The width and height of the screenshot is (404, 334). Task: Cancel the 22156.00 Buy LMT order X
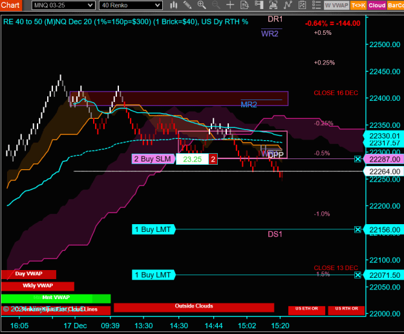(357, 229)
